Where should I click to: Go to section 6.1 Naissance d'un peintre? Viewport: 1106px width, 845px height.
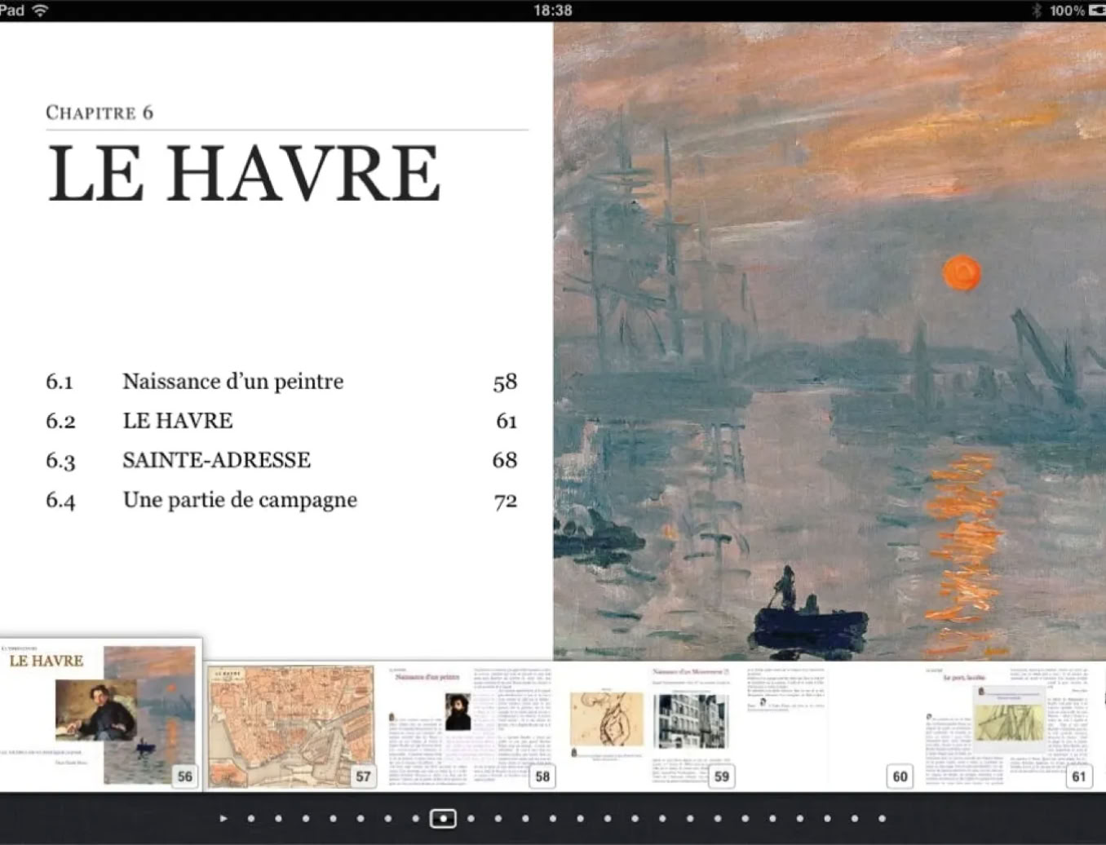(x=233, y=382)
